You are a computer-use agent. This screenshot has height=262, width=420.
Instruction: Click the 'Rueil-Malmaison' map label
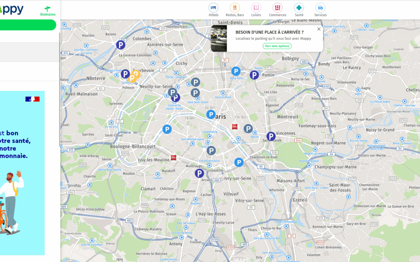[x=81, y=94]
